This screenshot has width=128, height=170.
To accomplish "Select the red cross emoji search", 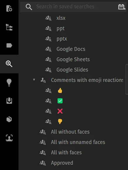I will [x=60, y=111].
